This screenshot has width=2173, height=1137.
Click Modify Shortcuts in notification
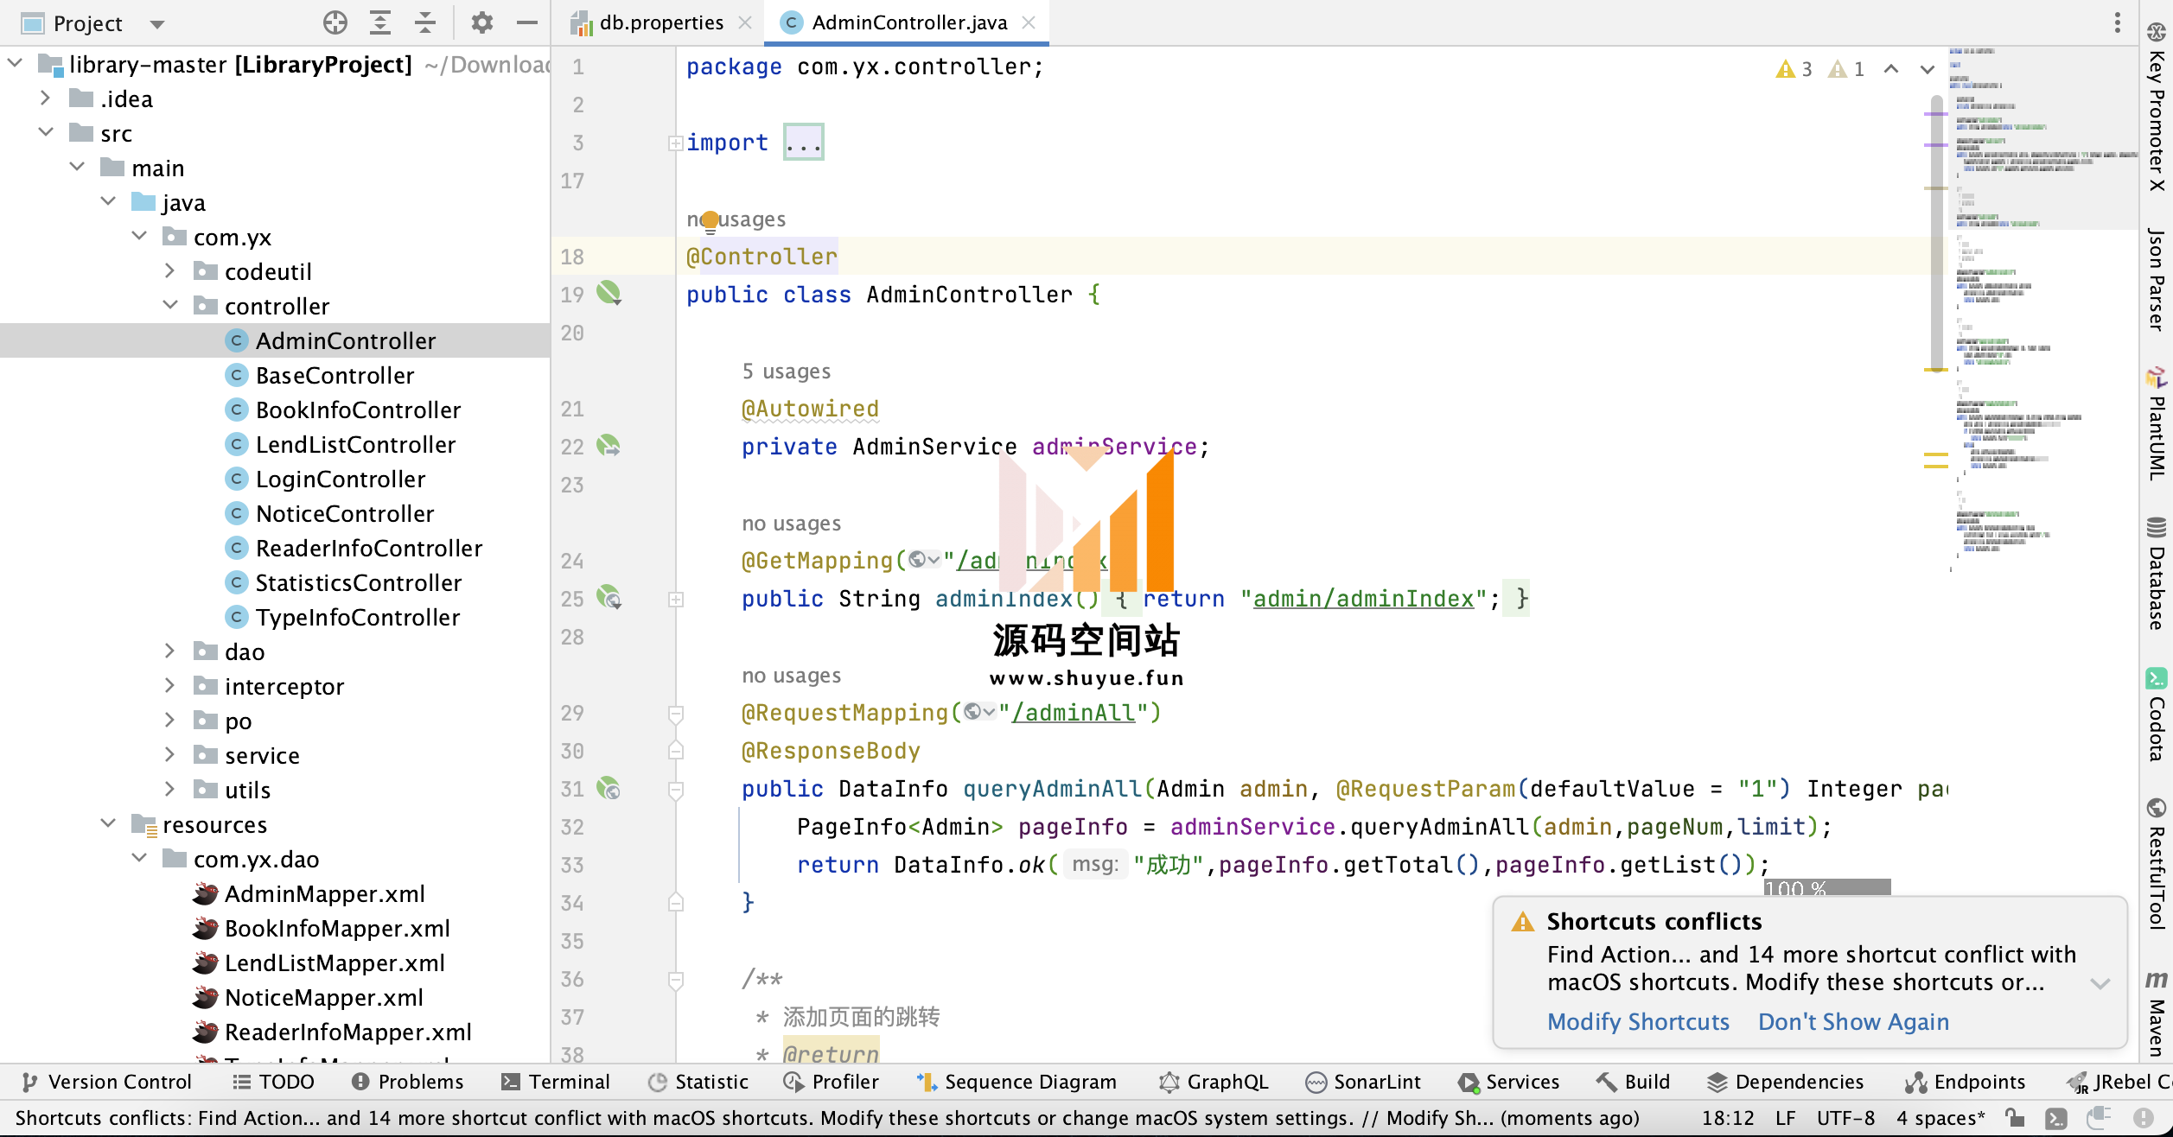[x=1638, y=1021]
